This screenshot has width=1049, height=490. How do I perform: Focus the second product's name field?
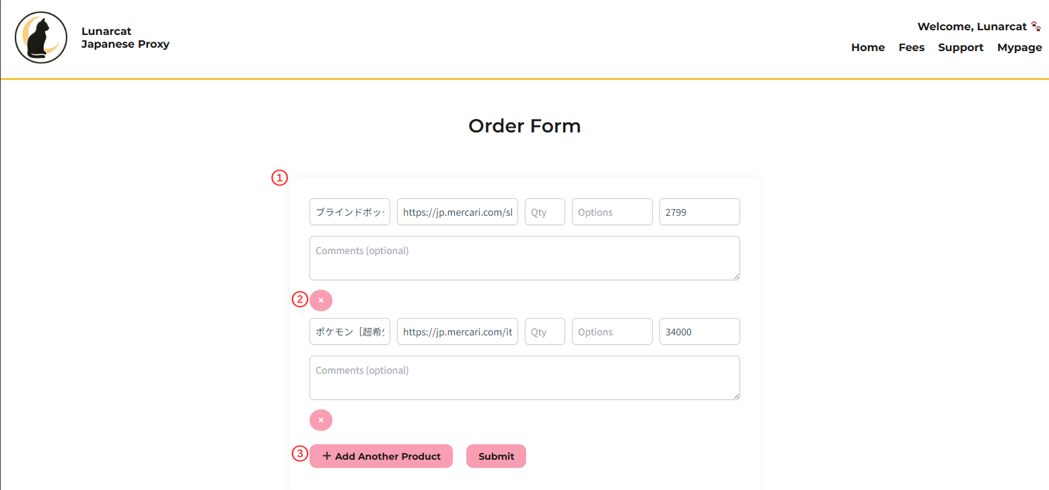350,331
